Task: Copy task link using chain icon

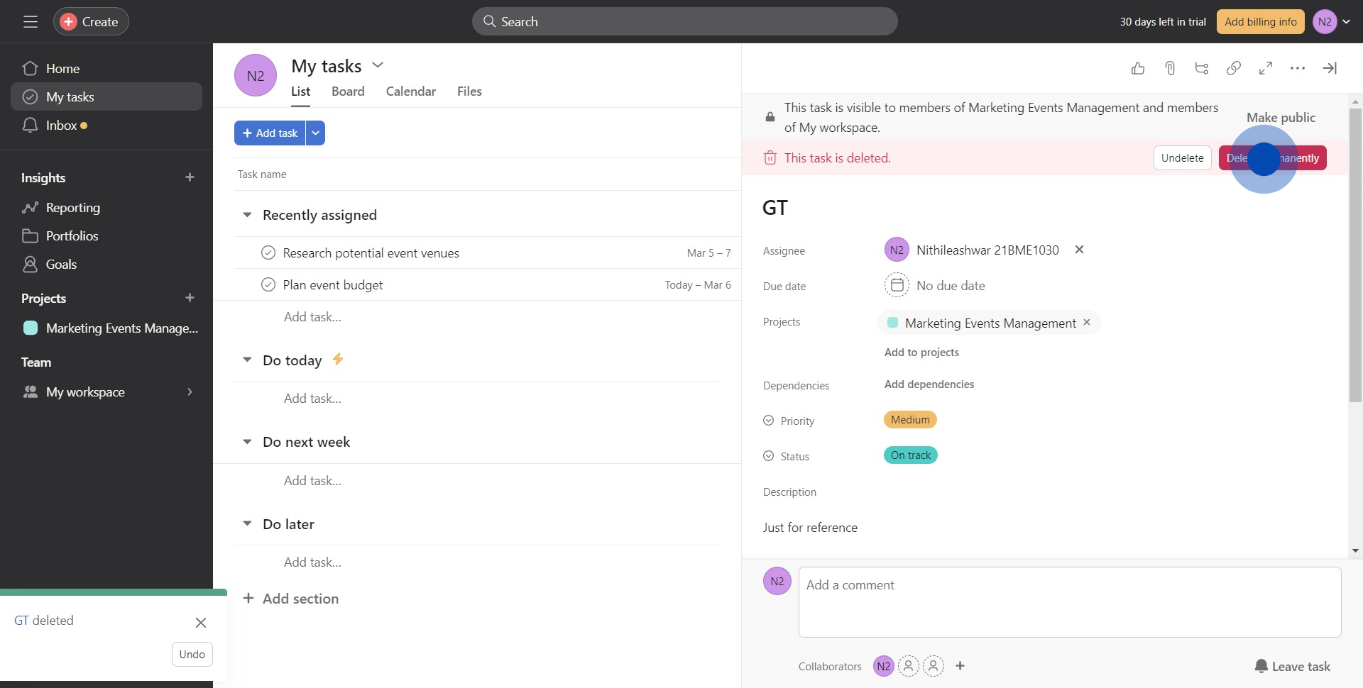Action: point(1234,68)
